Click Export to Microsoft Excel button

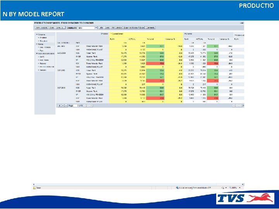coord(134,28)
